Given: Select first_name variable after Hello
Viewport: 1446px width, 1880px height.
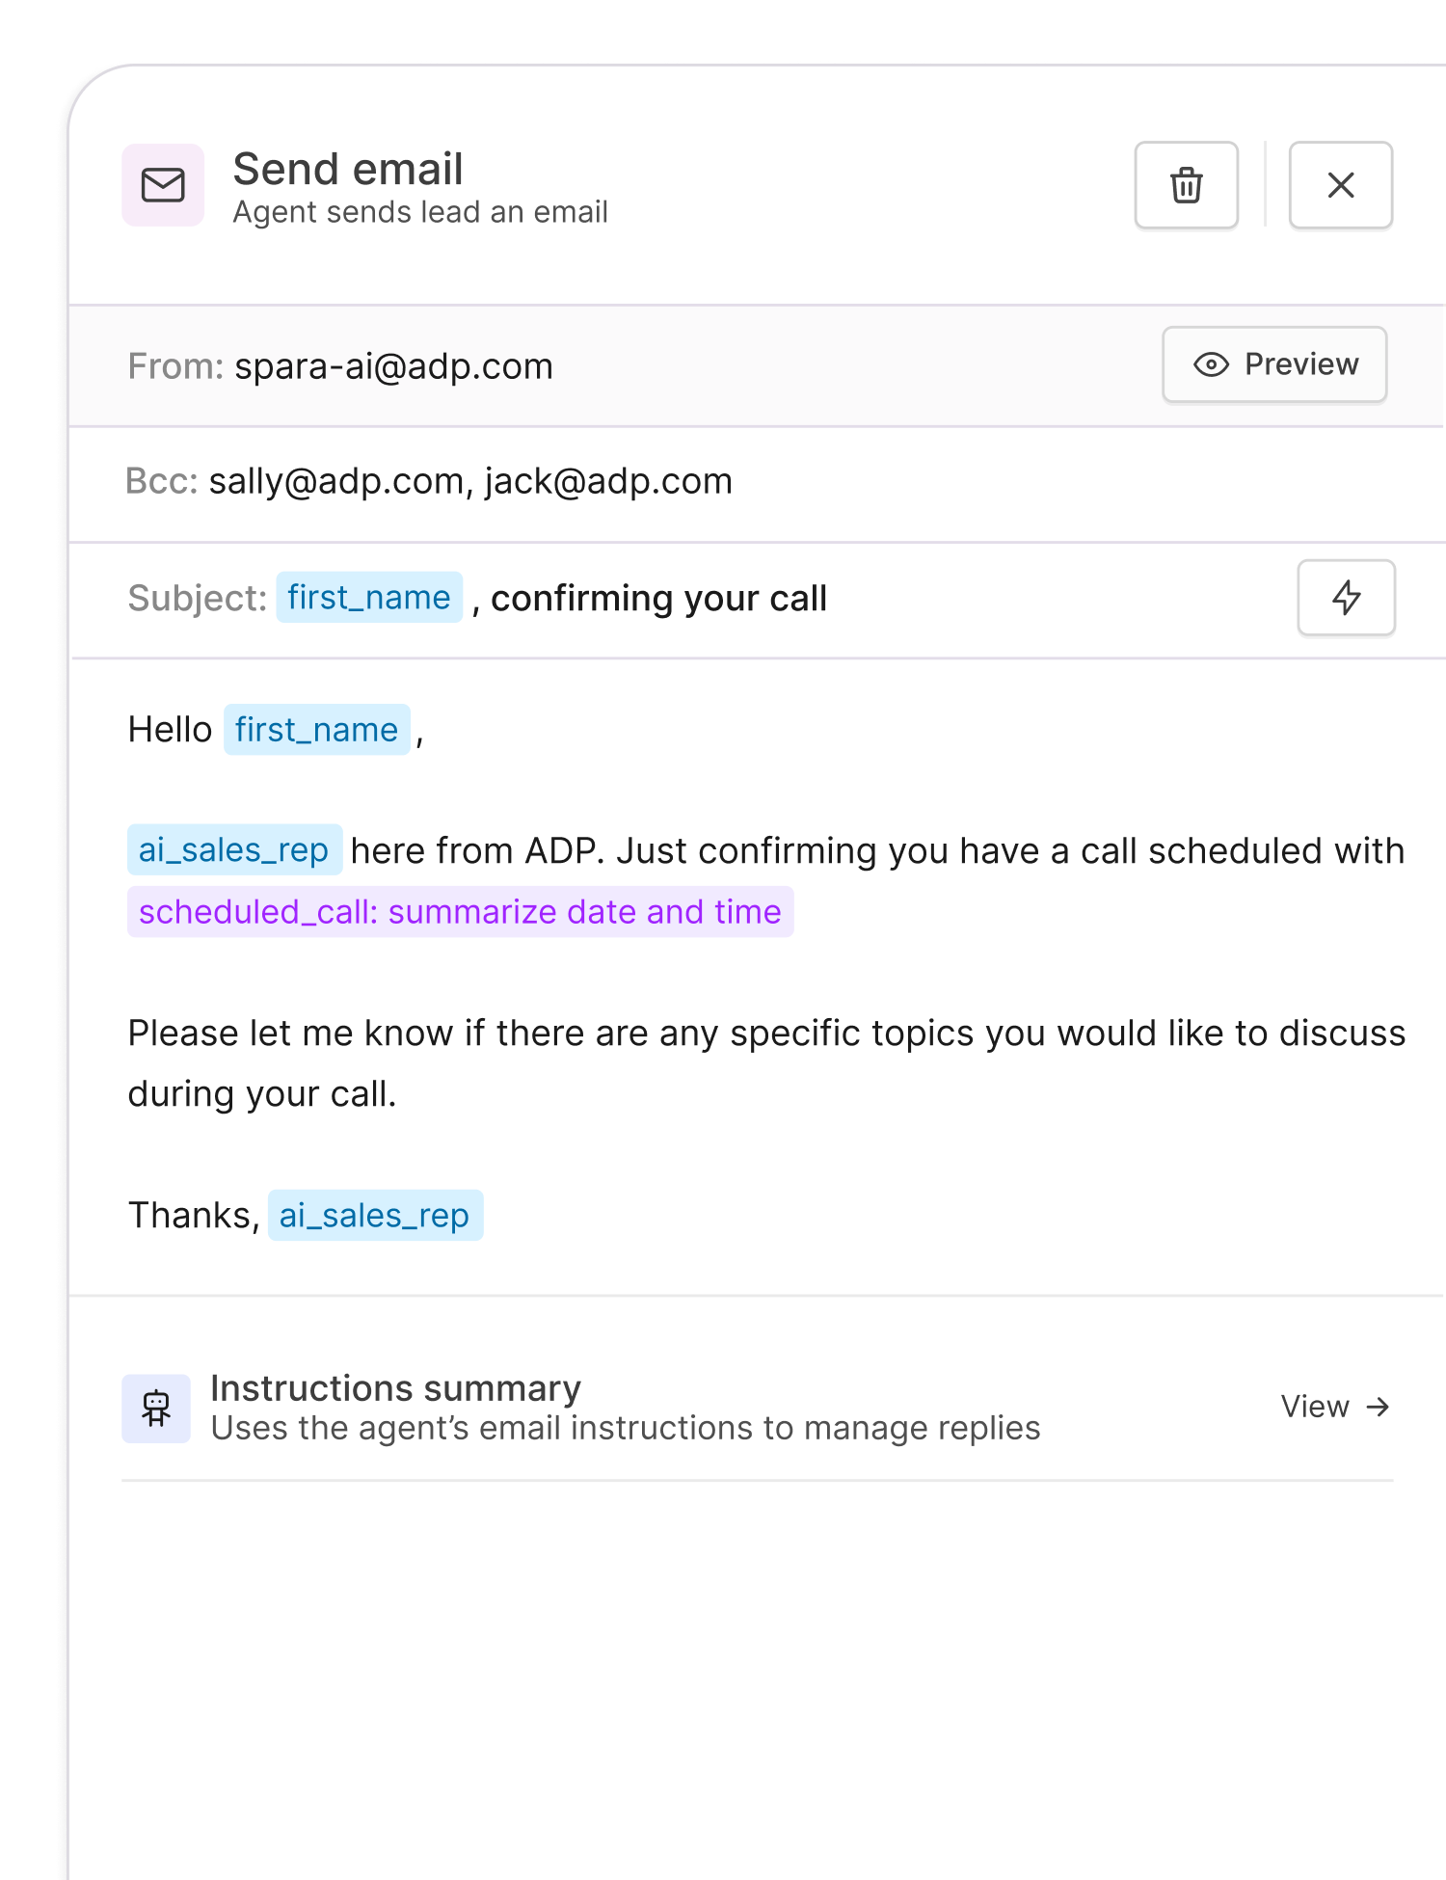Looking at the screenshot, I should pos(316,730).
